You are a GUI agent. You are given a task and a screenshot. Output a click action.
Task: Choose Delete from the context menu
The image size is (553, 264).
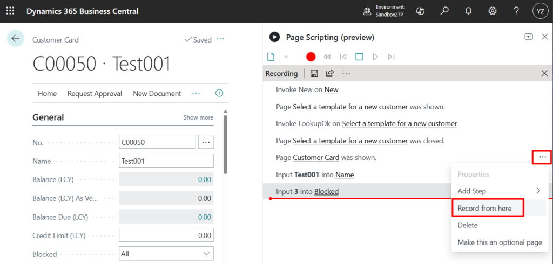pos(468,225)
